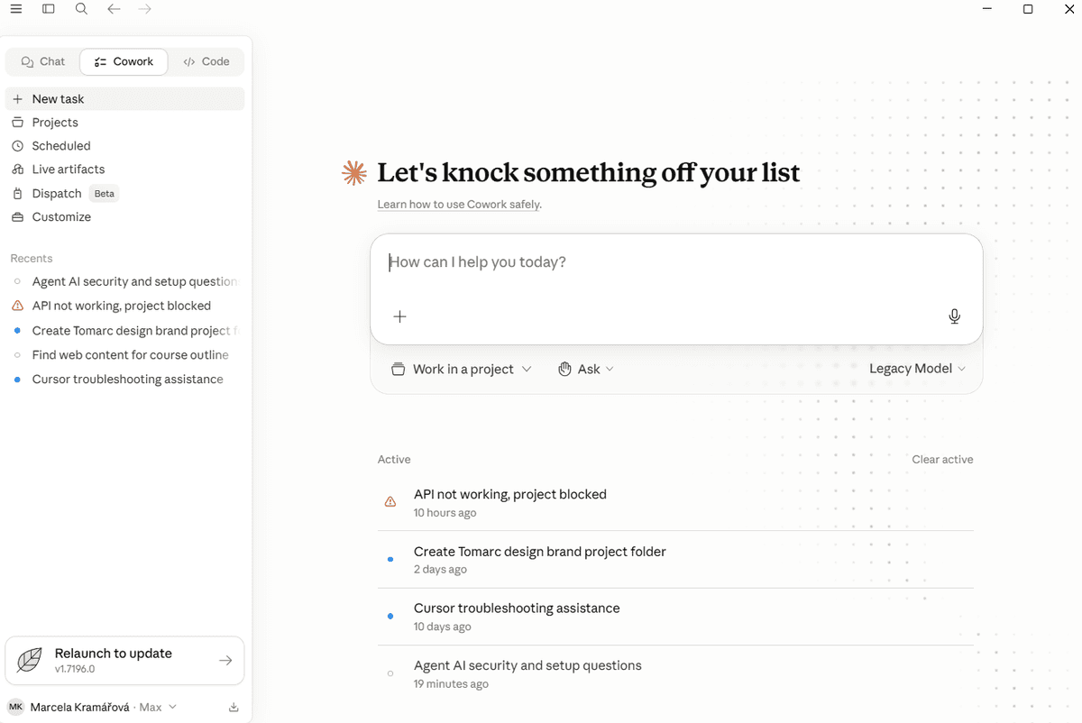Switch to the Chat tab

point(42,62)
